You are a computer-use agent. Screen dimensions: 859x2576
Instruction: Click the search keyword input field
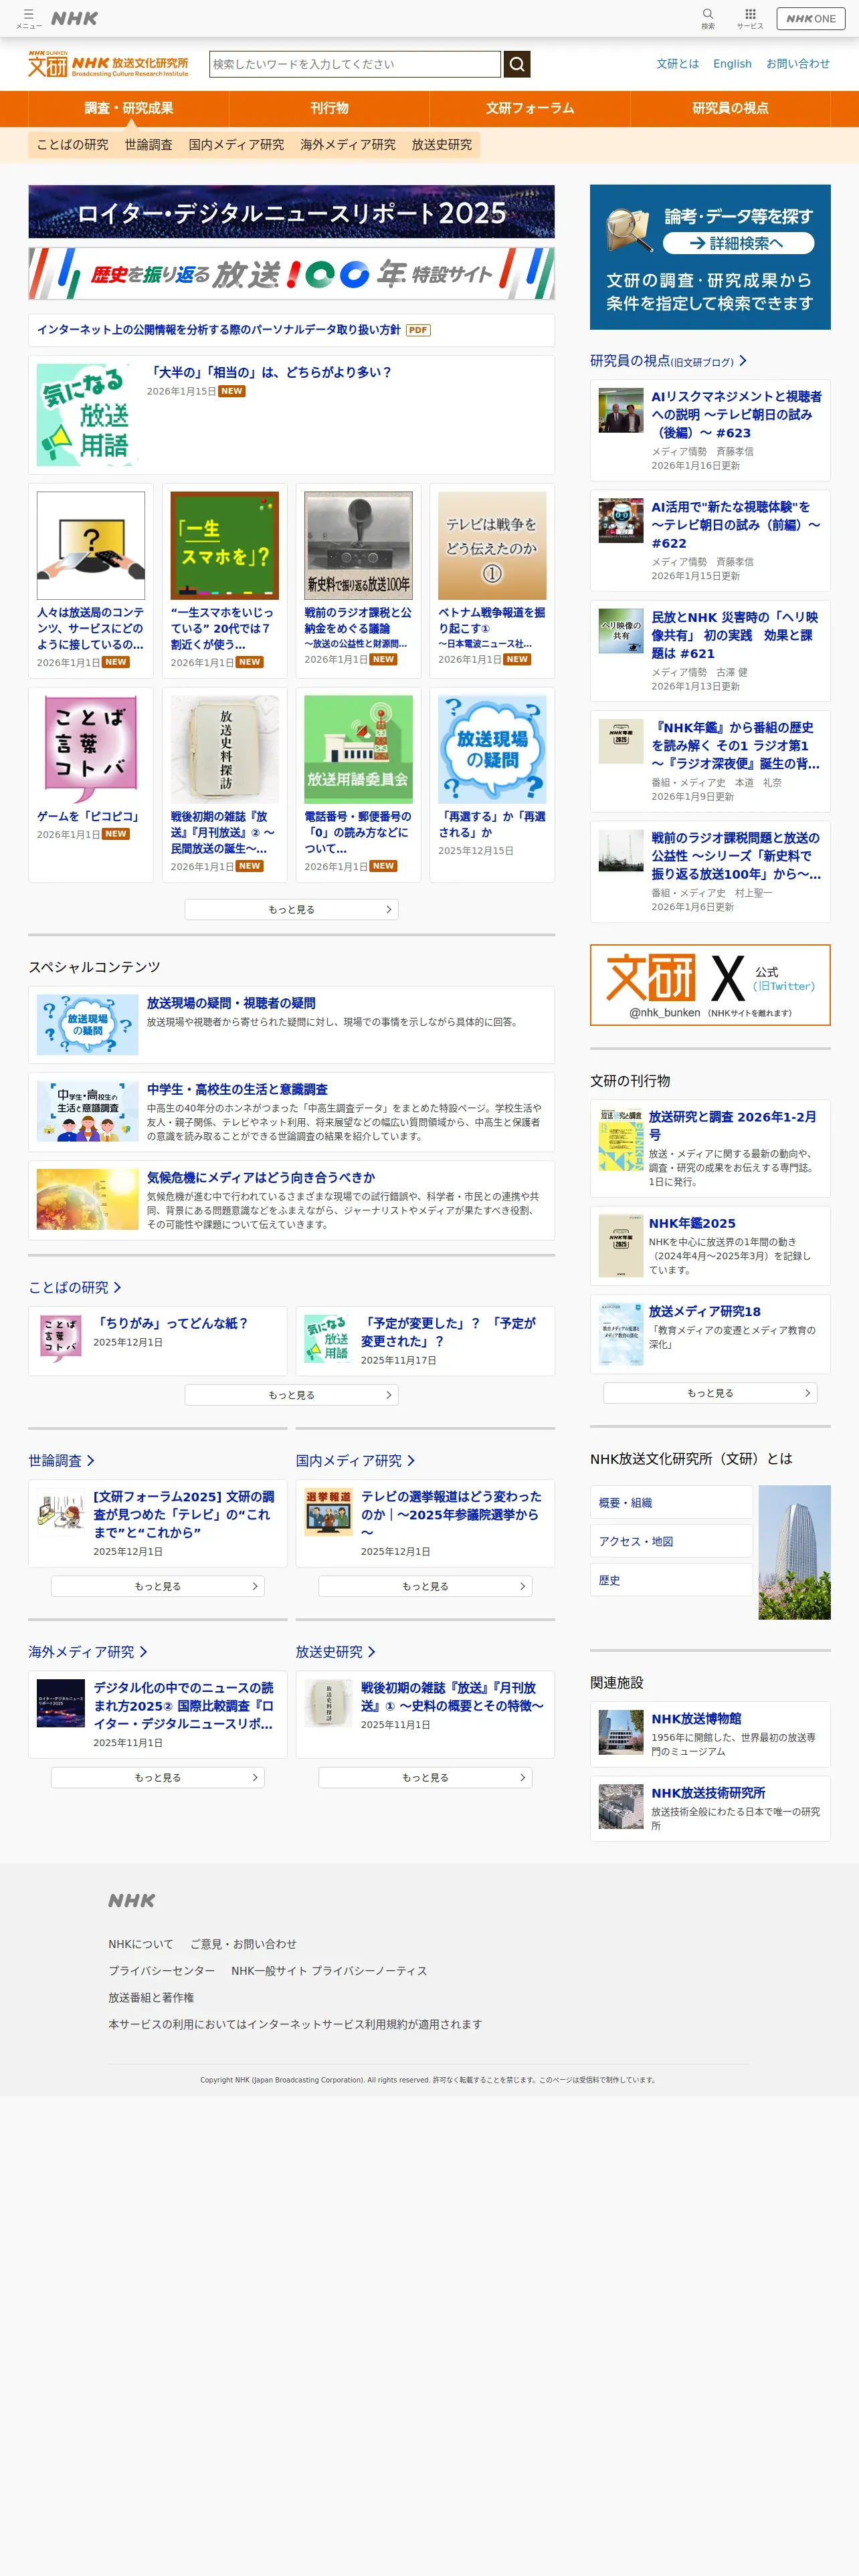click(x=355, y=64)
